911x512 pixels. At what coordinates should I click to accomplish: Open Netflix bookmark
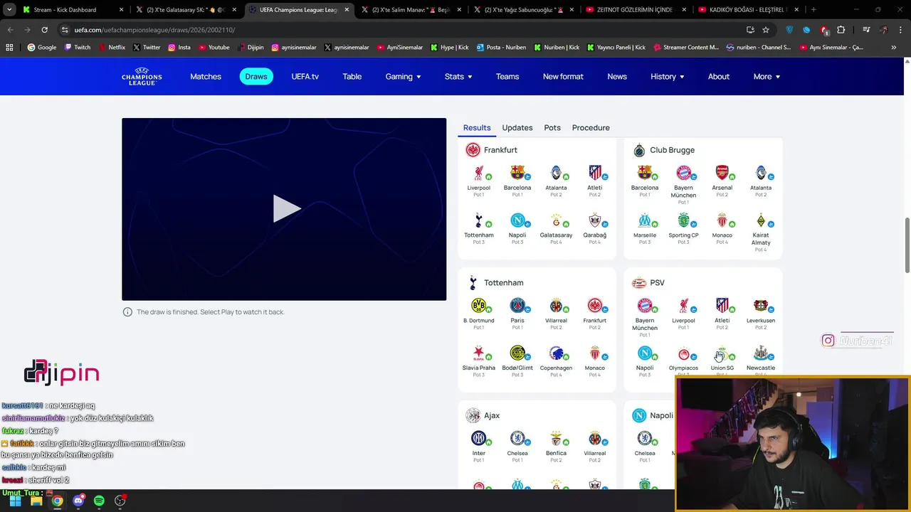click(x=111, y=48)
